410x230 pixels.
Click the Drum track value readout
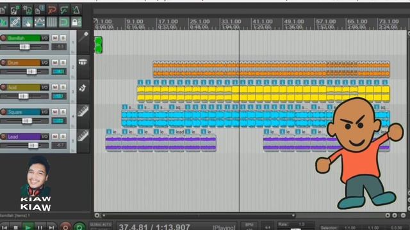coord(59,72)
